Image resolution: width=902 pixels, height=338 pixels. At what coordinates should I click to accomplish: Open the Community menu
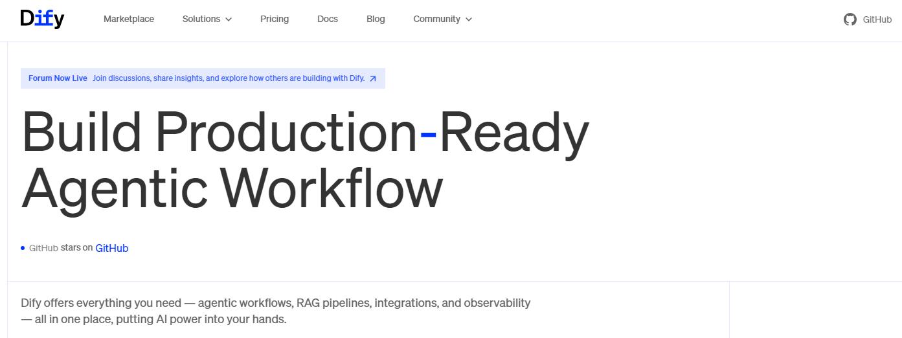coord(443,19)
